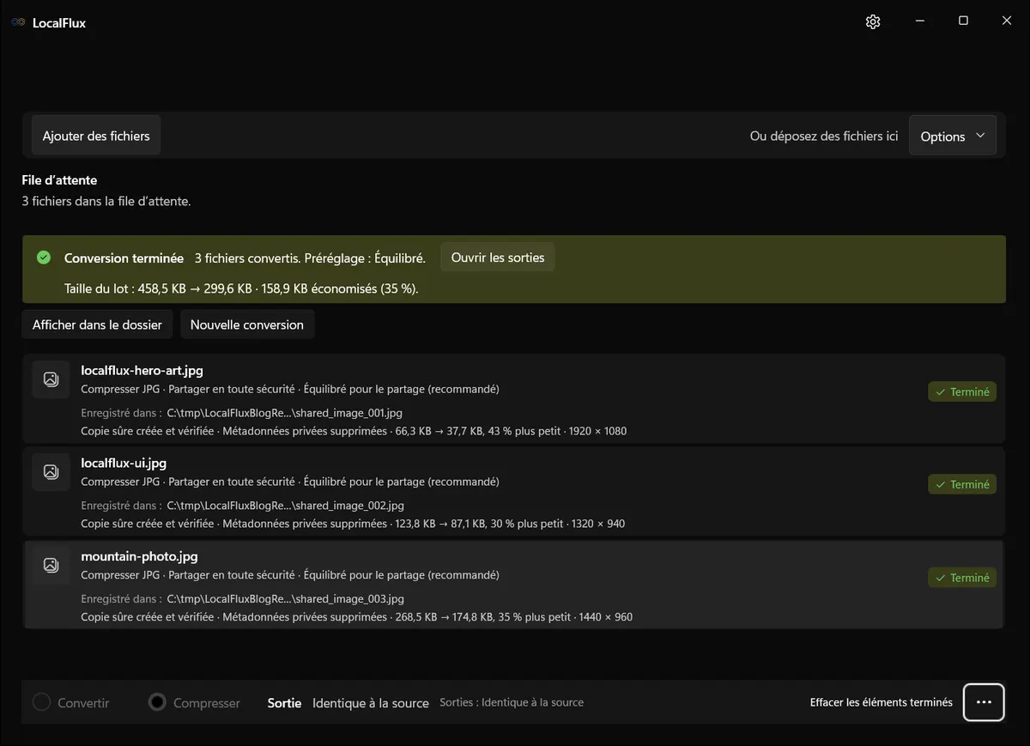Expand the Options dropdown
1030x746 pixels.
(x=953, y=136)
